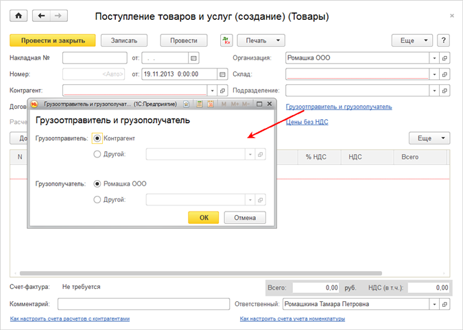The image size is (463, 330).
Task: Open the top Еще menu
Action: (412, 40)
